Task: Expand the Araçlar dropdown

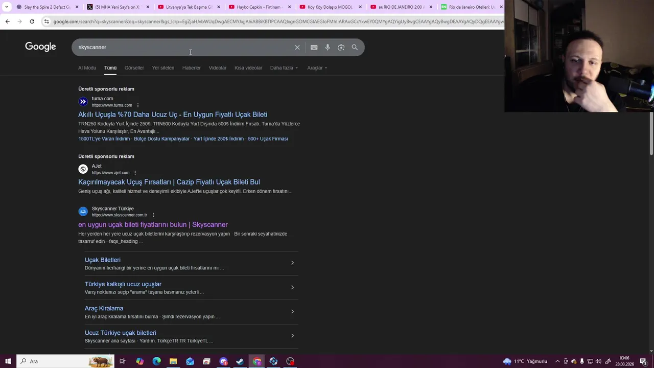Action: 317,68
